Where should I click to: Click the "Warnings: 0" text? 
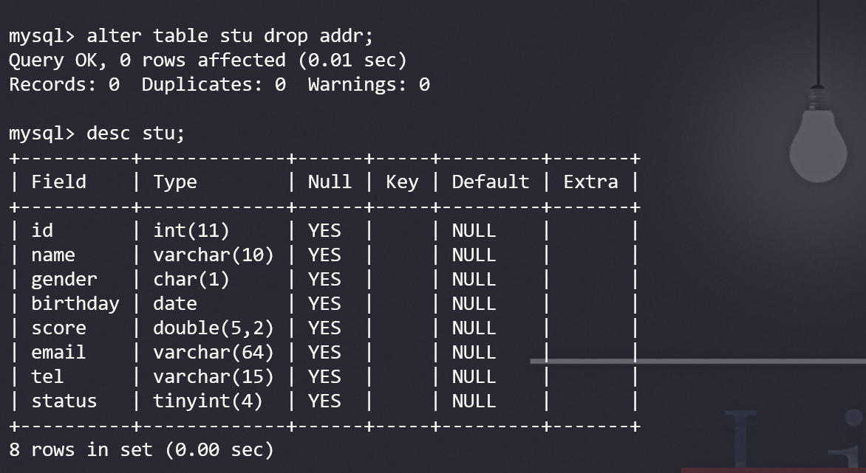tap(369, 84)
